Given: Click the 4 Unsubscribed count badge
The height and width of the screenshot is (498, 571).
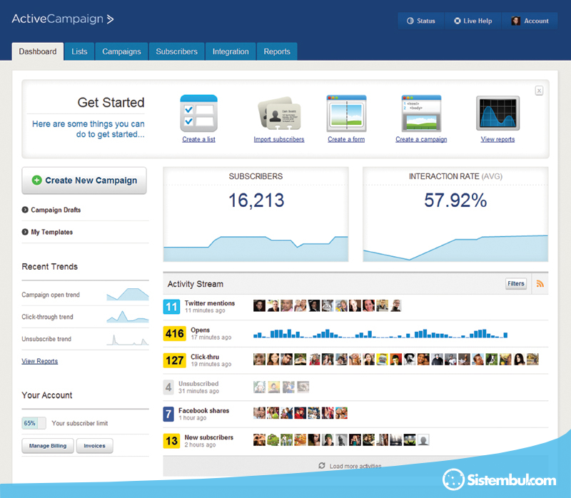Looking at the screenshot, I should [168, 387].
